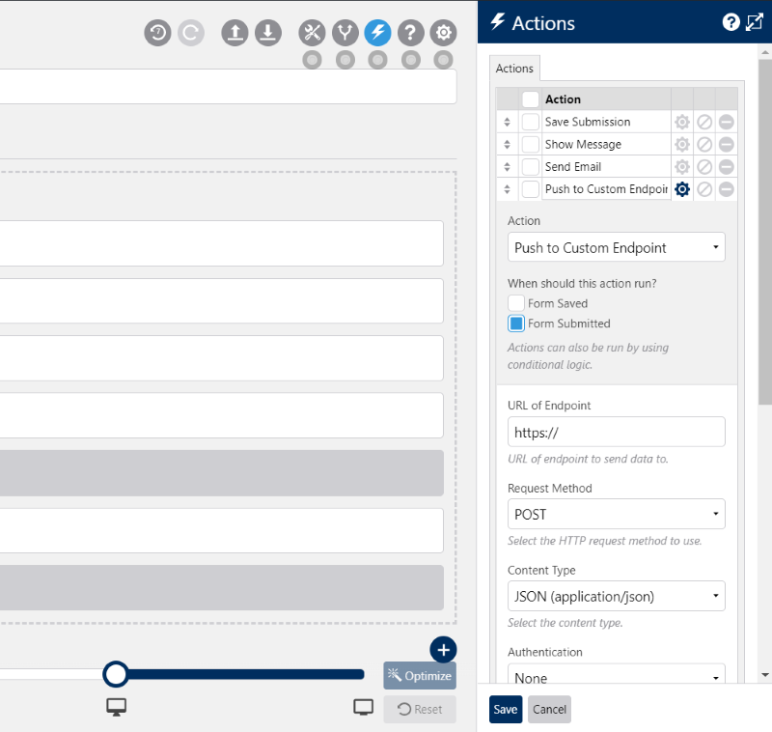Viewport: 772px width, 732px height.
Task: Open the Authentication dropdown showing None
Action: (x=617, y=674)
